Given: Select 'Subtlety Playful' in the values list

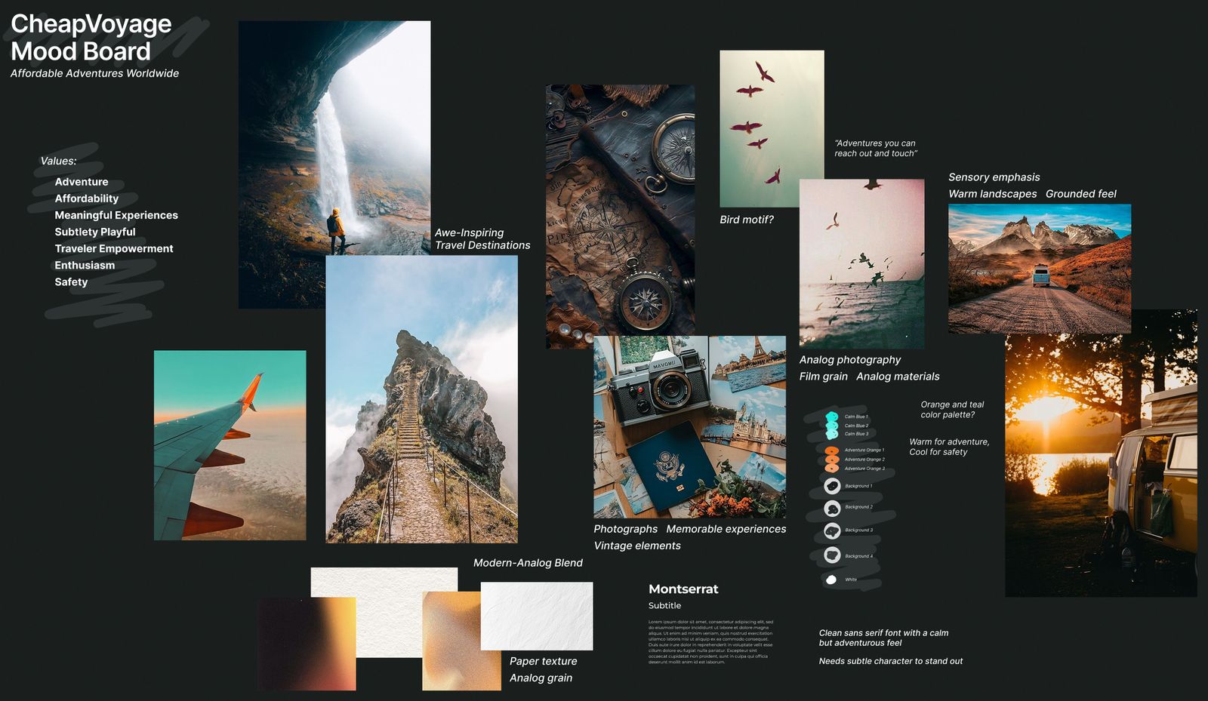Looking at the screenshot, I should (x=95, y=232).
